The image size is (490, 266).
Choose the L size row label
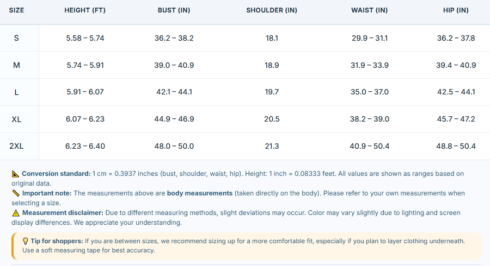click(16, 92)
